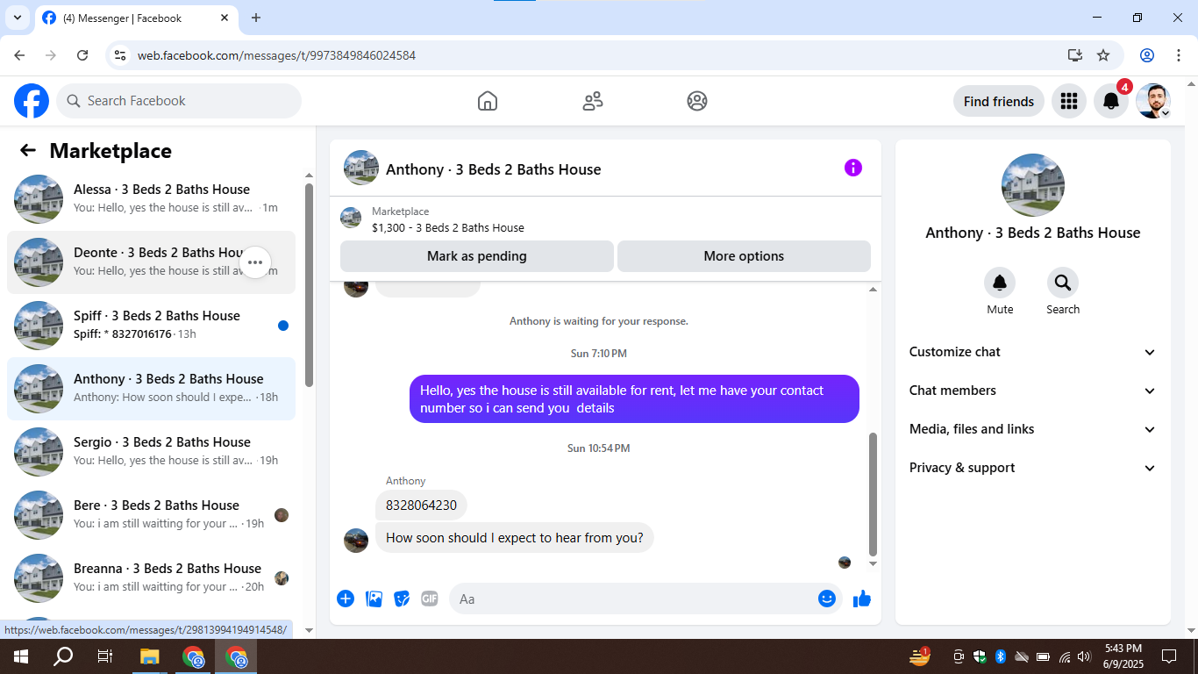Viewport: 1198px width, 674px height.
Task: Click Mark as pending button
Action: [477, 256]
